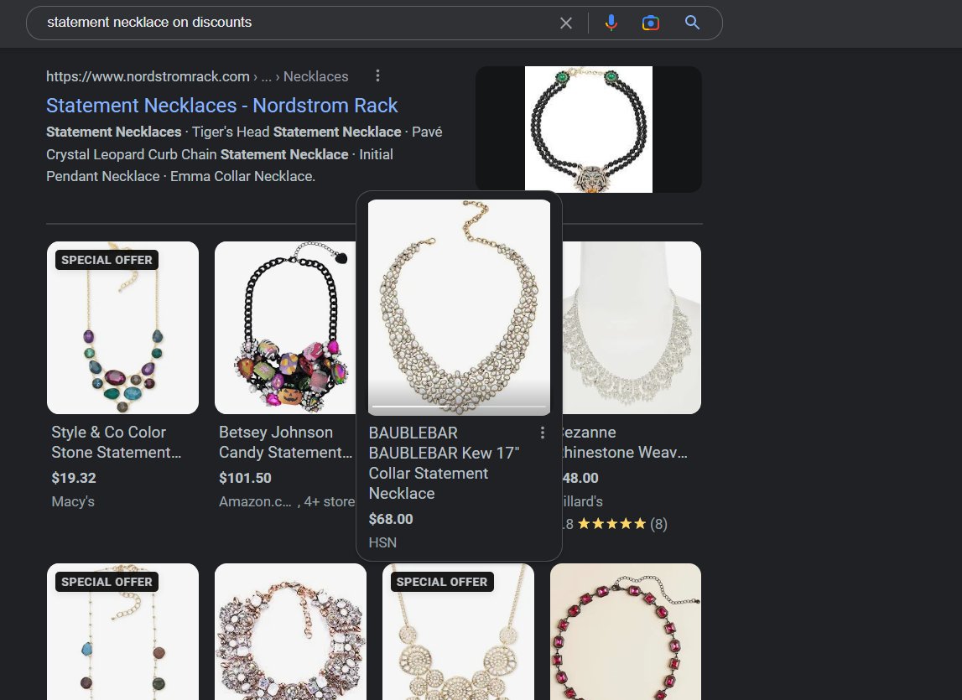Screen dimensions: 962x700
Task: Click Macy's store name
Action: pos(73,501)
